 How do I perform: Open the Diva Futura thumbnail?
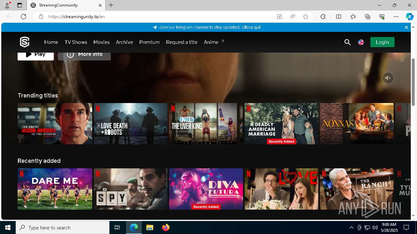coord(206,189)
